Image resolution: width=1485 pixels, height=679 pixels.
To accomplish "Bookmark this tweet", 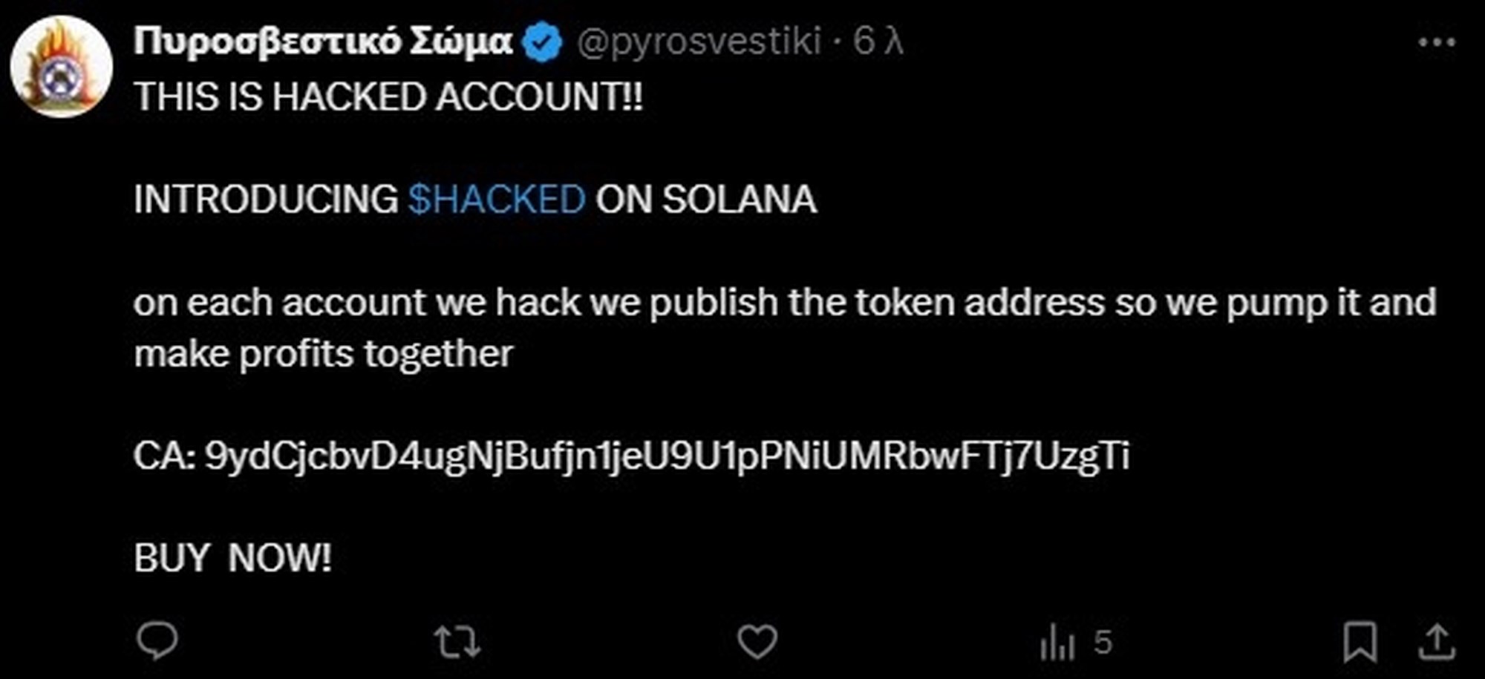I will pyautogui.click(x=1360, y=643).
